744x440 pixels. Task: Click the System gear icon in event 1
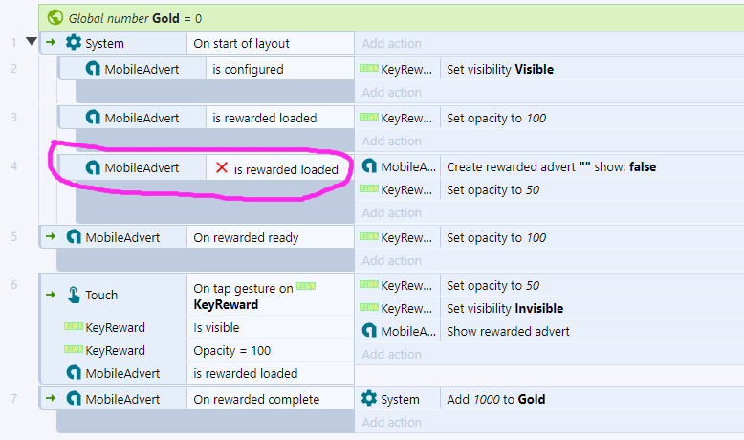[x=74, y=42]
